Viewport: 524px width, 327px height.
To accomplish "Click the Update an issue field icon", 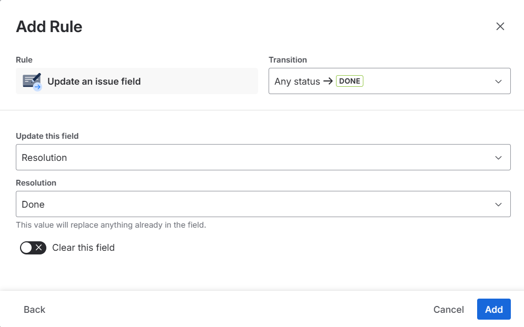I will 32,81.
